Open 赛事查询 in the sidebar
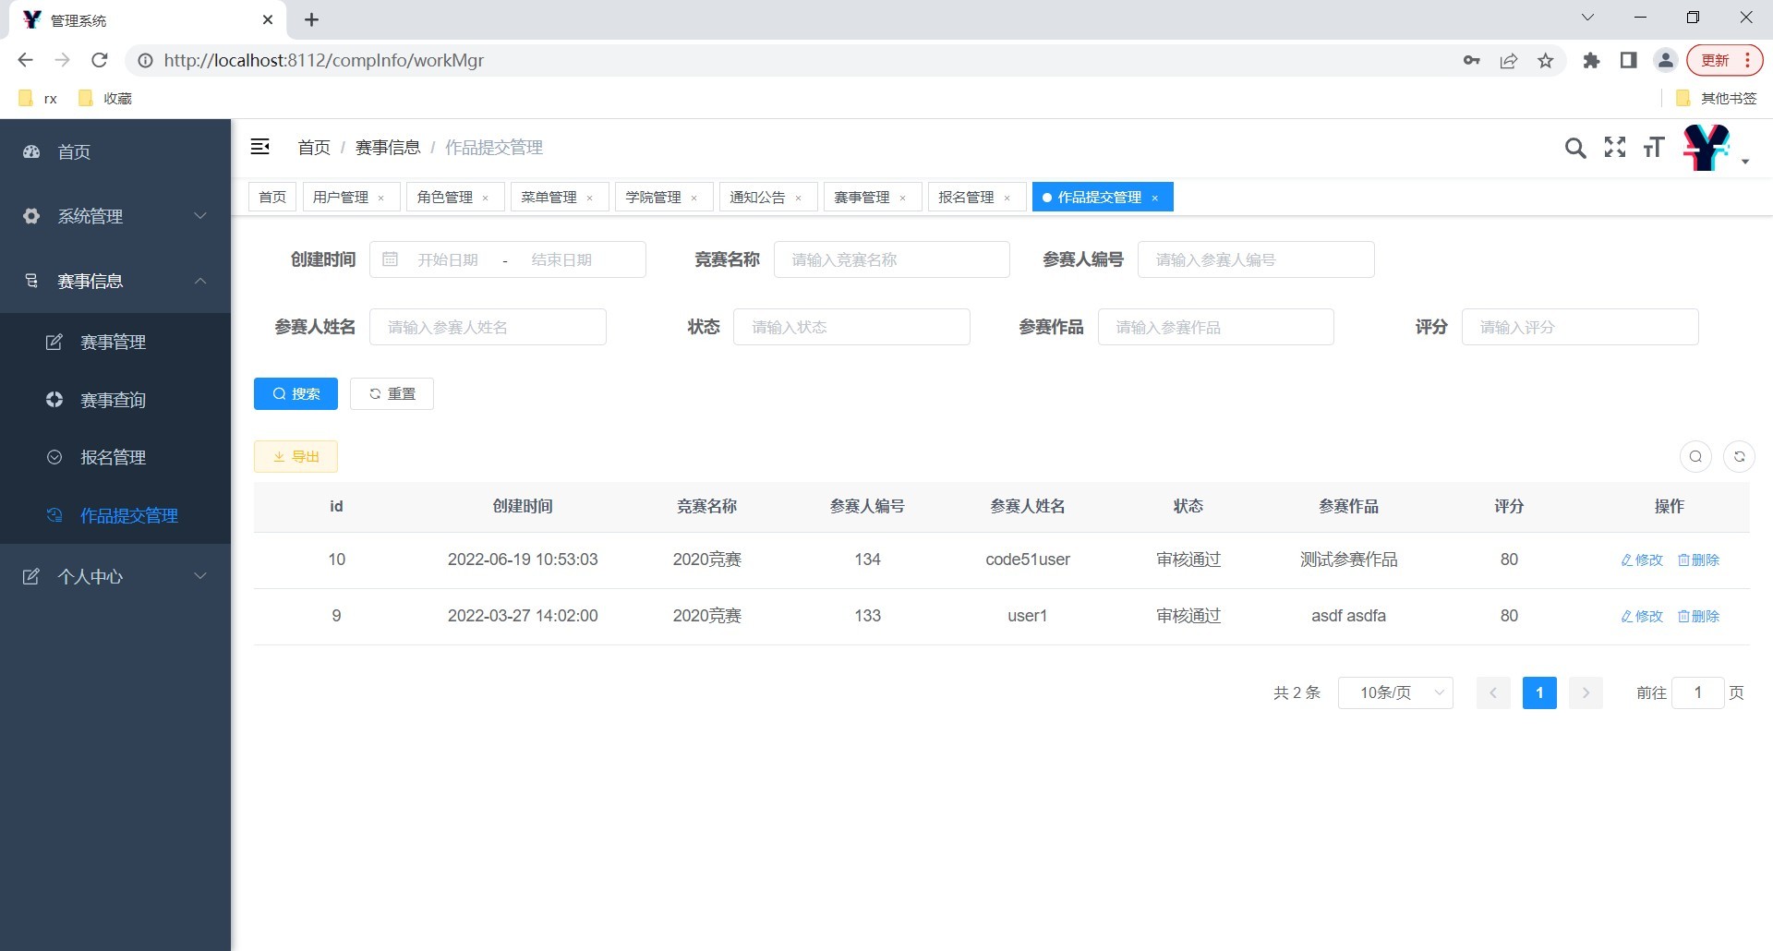The image size is (1773, 951). coord(115,400)
